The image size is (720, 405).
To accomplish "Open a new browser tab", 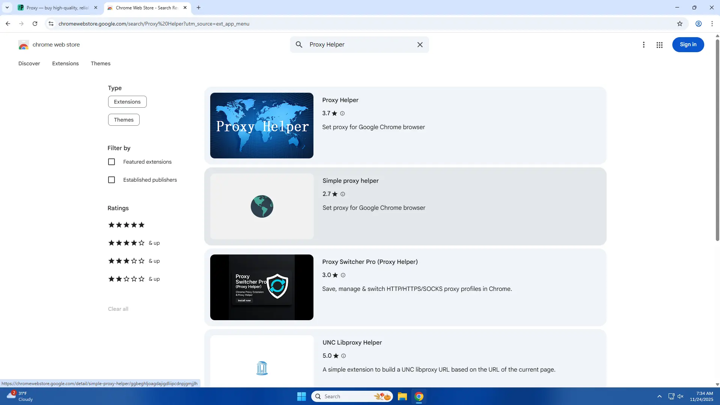I will click(x=199, y=8).
